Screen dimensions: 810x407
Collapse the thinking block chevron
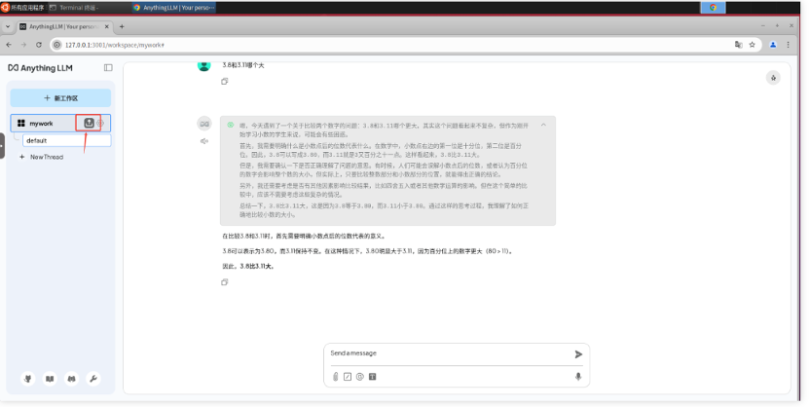543,125
